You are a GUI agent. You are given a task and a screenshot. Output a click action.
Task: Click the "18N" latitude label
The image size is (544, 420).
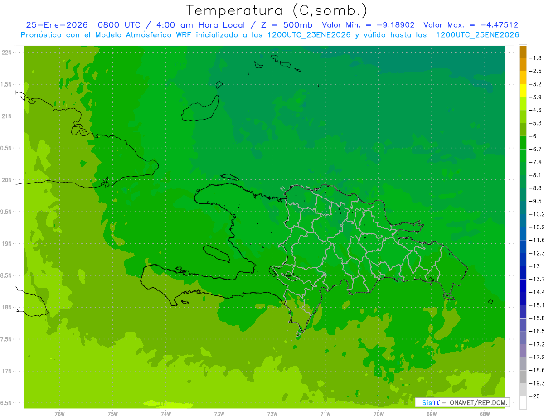click(x=7, y=308)
